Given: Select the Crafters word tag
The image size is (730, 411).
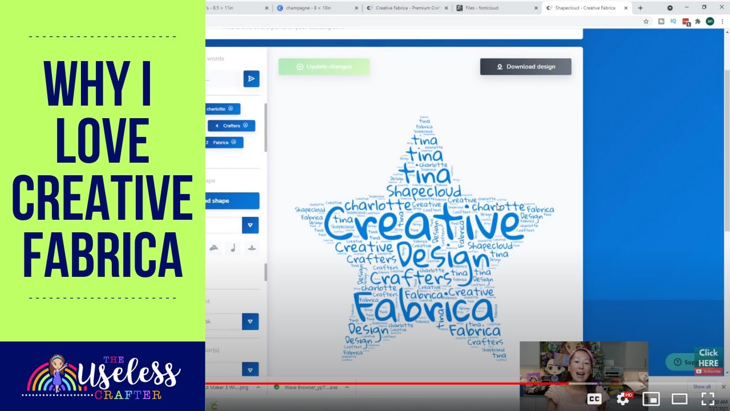Looking at the screenshot, I should (x=231, y=126).
